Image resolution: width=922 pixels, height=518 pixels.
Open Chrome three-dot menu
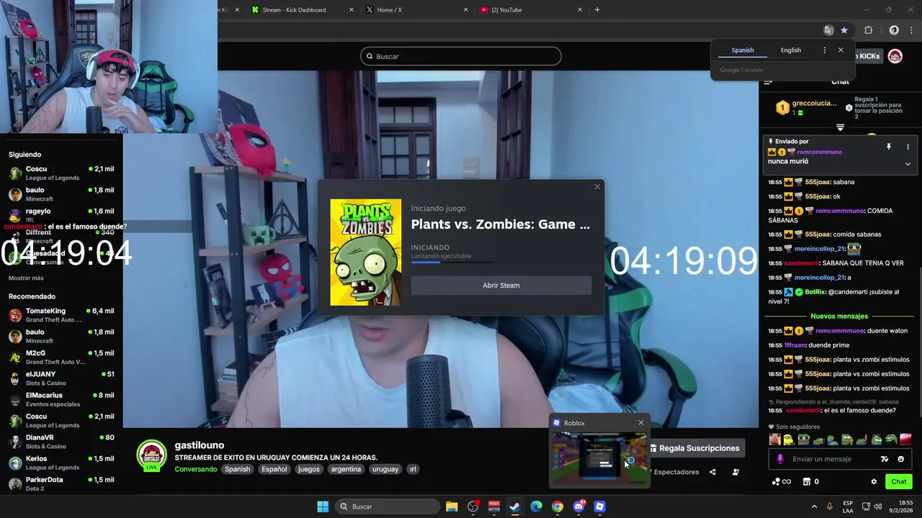point(910,30)
